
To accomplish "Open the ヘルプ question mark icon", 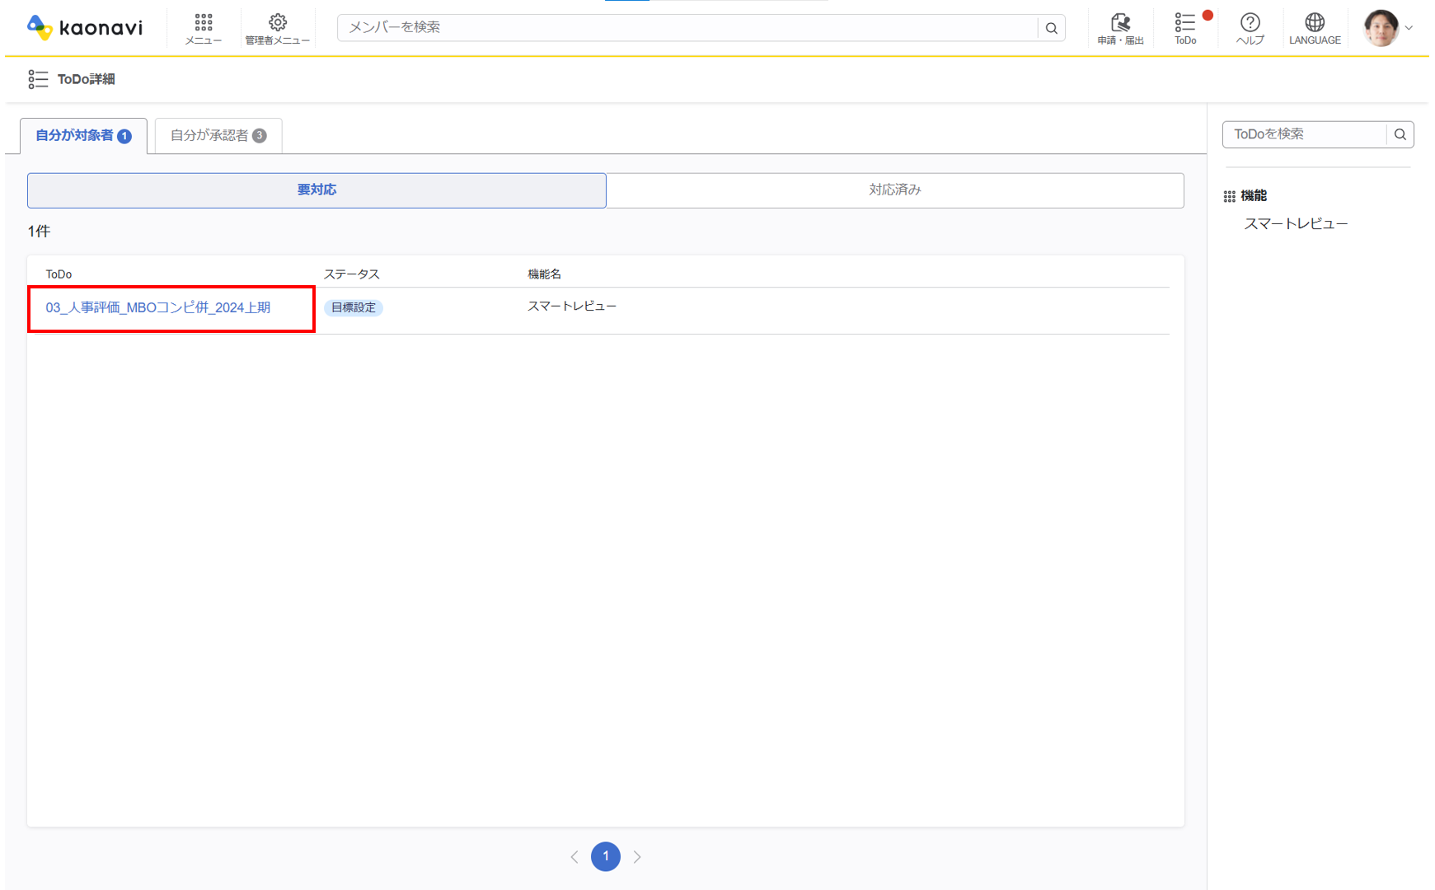I will point(1250,28).
